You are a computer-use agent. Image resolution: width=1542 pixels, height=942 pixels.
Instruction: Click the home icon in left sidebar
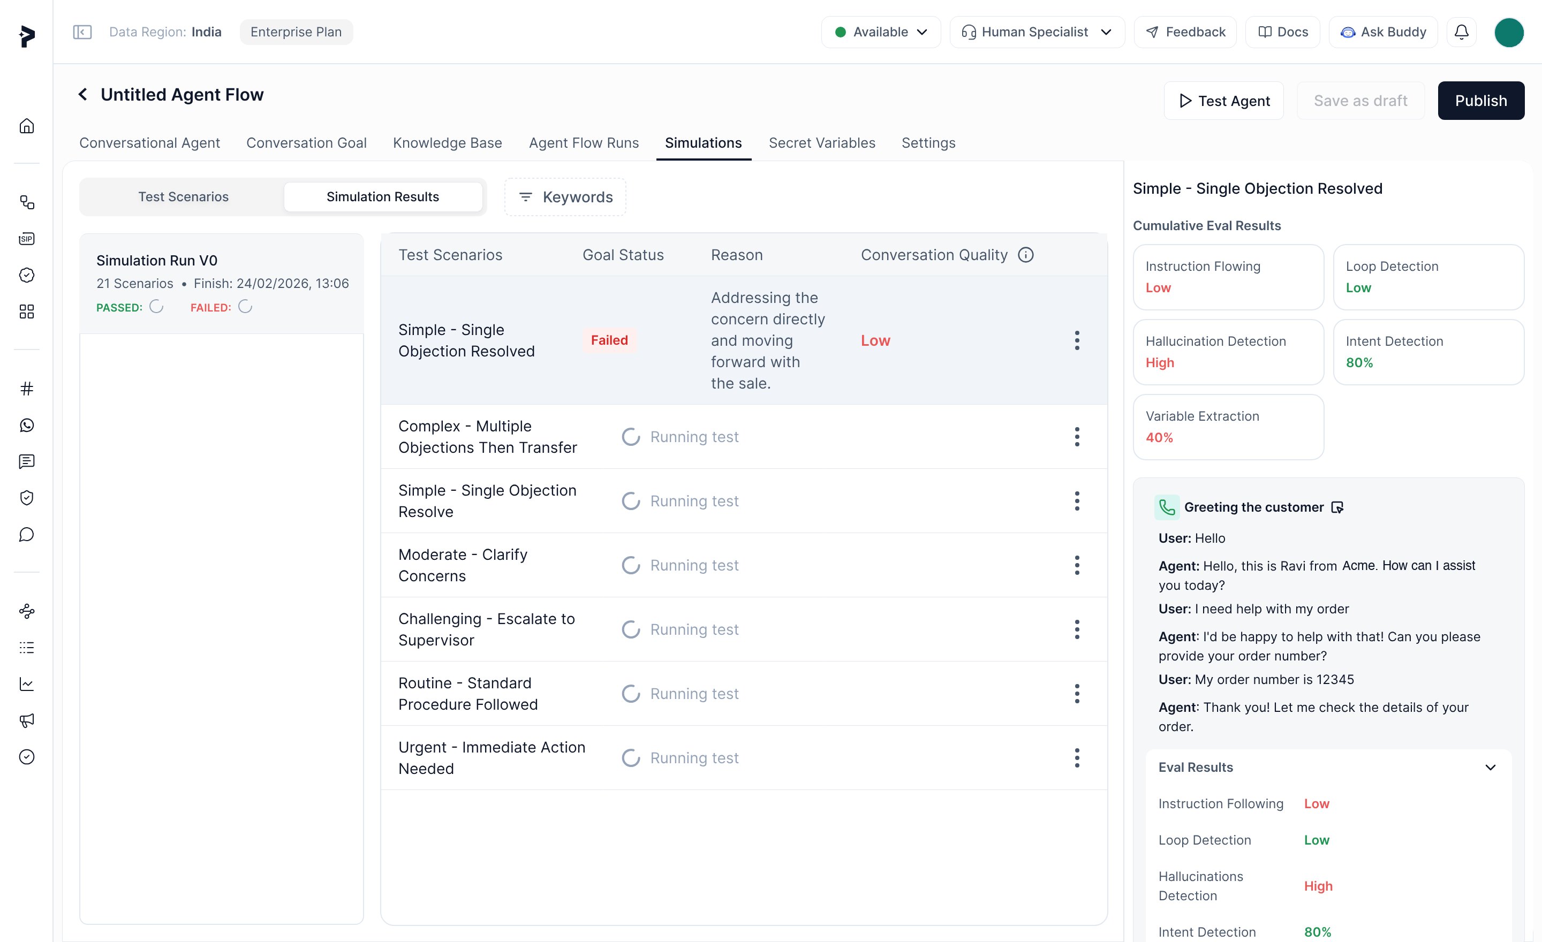point(26,126)
